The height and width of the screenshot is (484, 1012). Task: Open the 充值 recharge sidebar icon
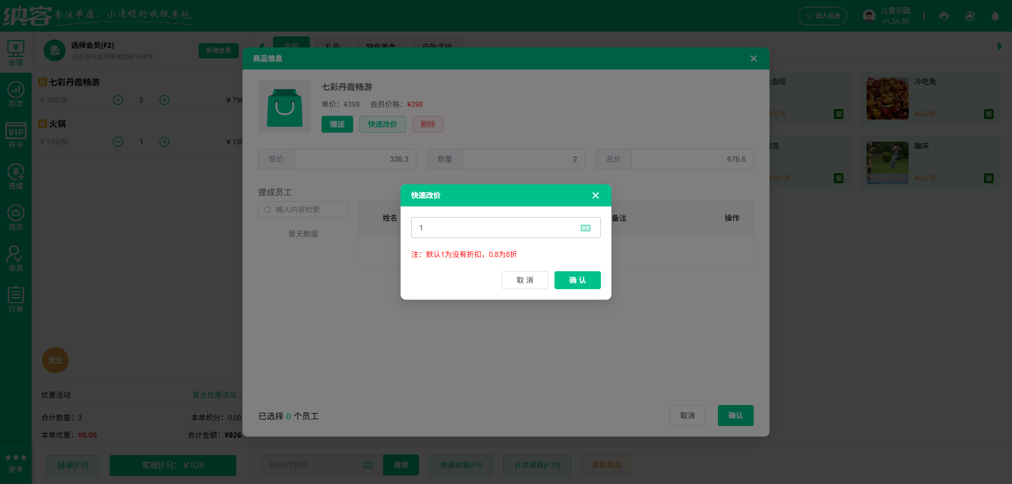tap(16, 176)
